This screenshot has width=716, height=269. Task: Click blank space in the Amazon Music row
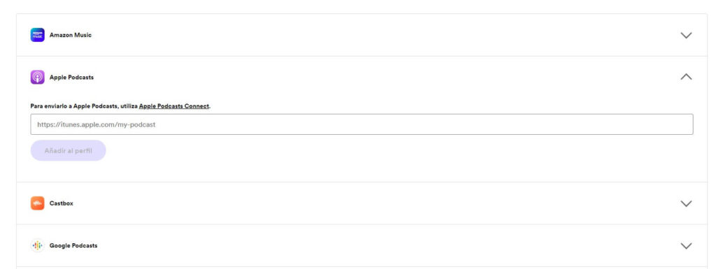tap(365, 35)
